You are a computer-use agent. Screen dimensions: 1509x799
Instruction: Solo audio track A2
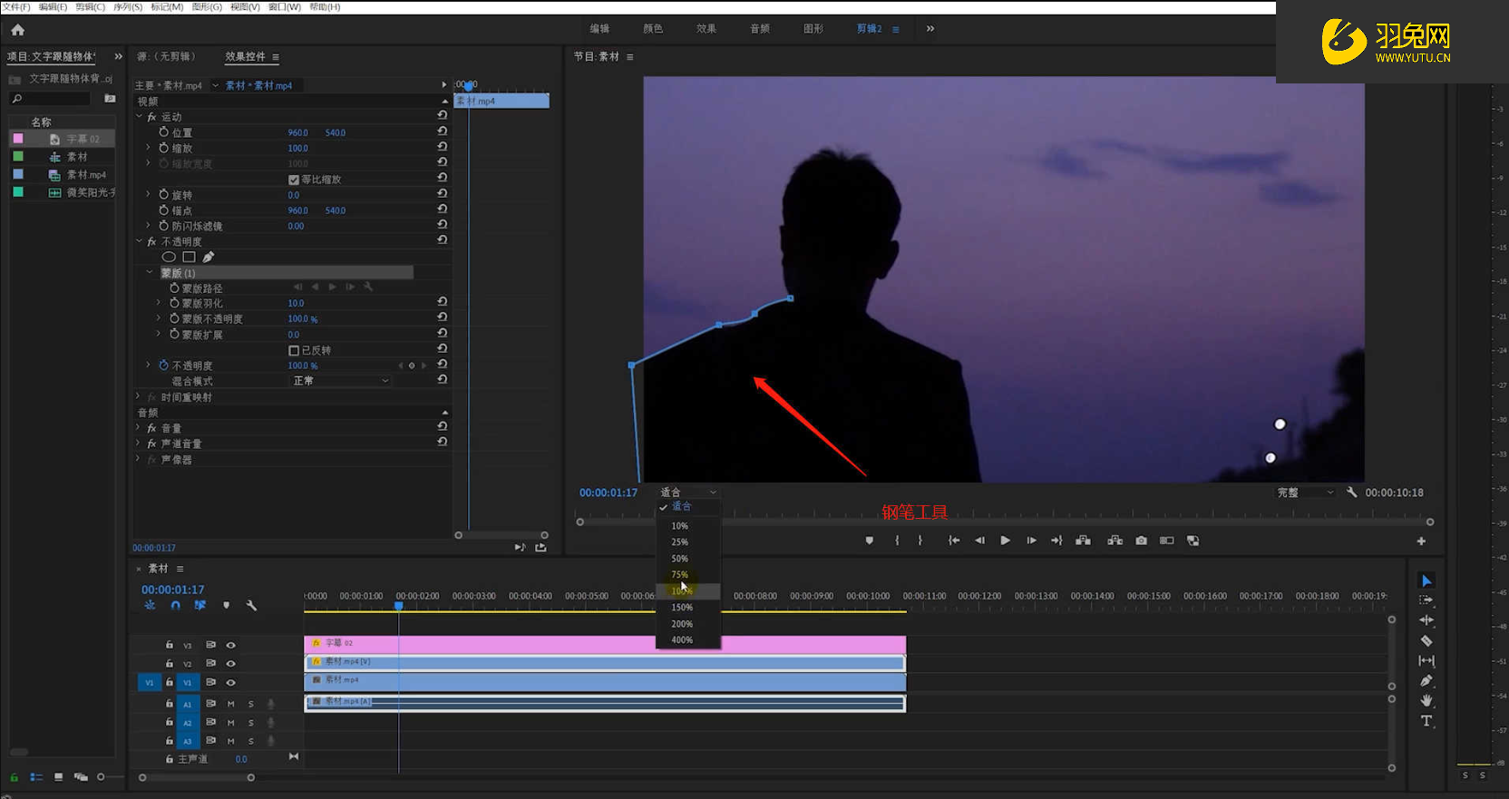pyautogui.click(x=251, y=723)
